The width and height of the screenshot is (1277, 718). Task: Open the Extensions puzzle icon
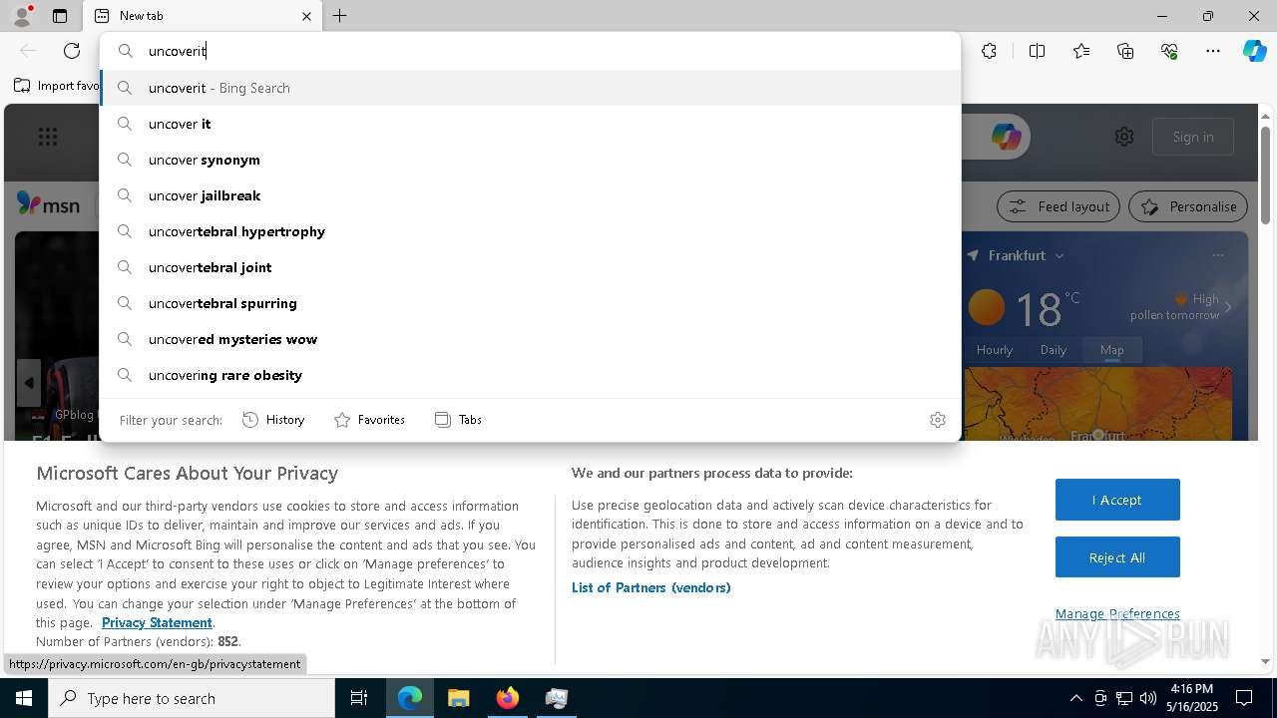pos(989,51)
